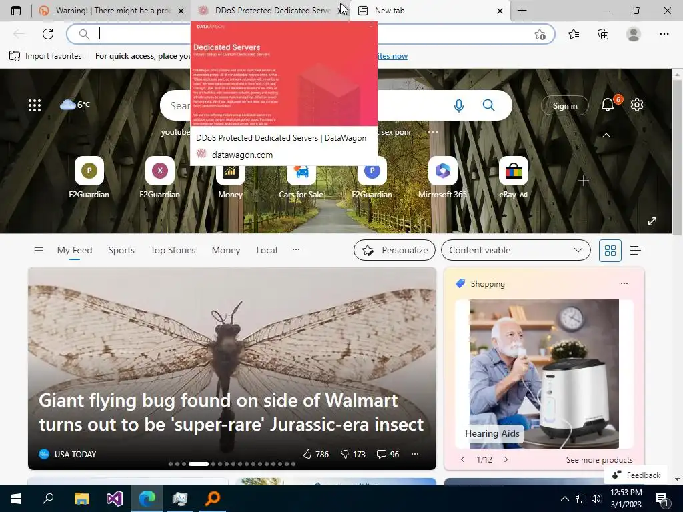Switch feed to list layout view
Viewport: 683px width, 512px height.
pos(636,251)
